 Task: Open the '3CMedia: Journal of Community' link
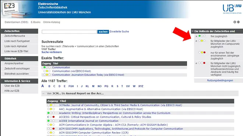(120, 105)
